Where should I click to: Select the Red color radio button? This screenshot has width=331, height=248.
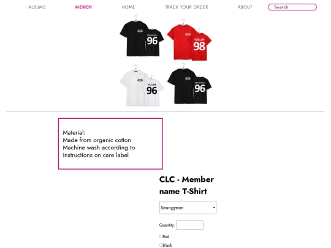161,236
